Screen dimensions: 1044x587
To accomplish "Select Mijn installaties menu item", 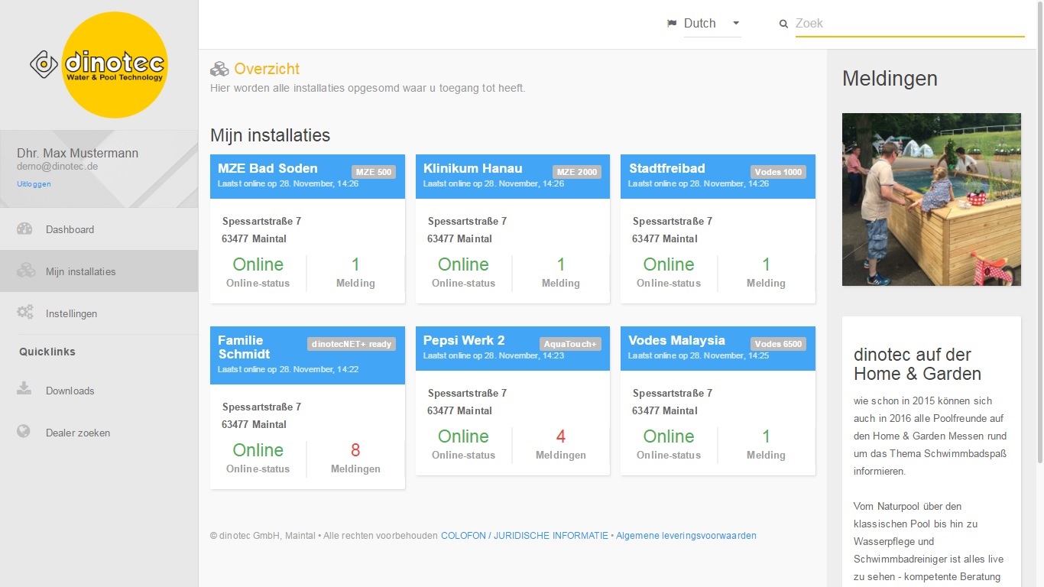I will pos(99,271).
